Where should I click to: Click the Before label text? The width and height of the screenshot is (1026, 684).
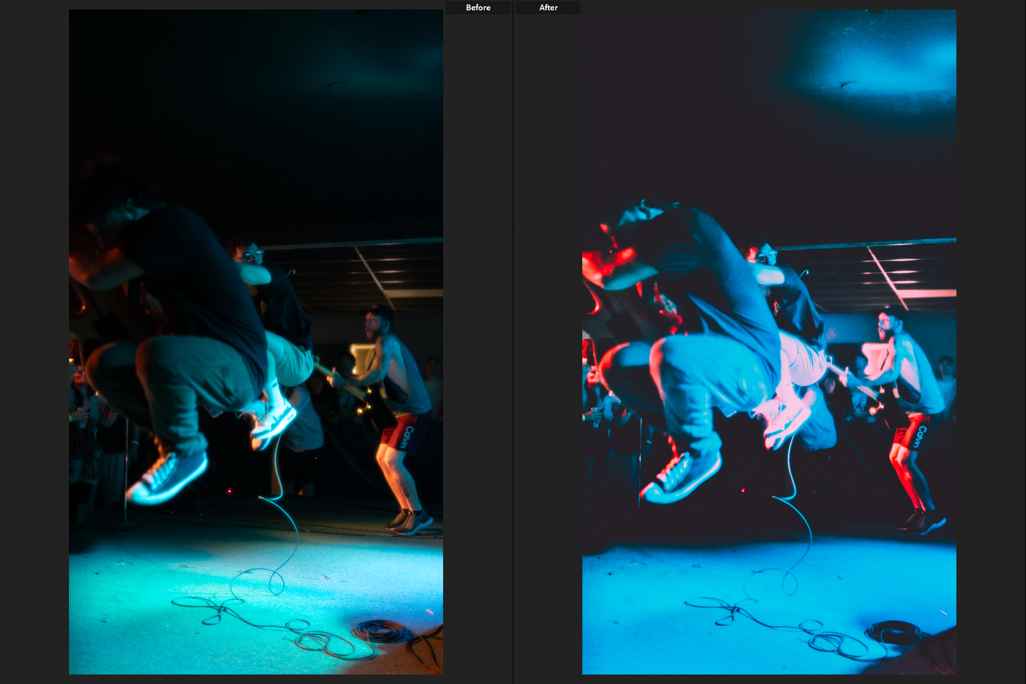coord(477,7)
